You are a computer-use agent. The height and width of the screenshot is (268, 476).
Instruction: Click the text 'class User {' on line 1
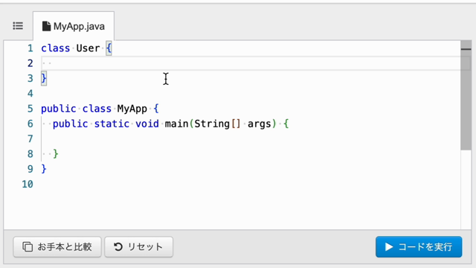77,48
